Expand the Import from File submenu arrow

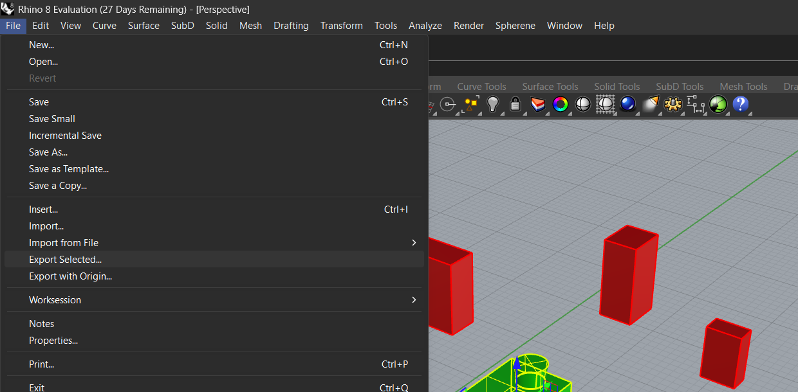click(414, 243)
